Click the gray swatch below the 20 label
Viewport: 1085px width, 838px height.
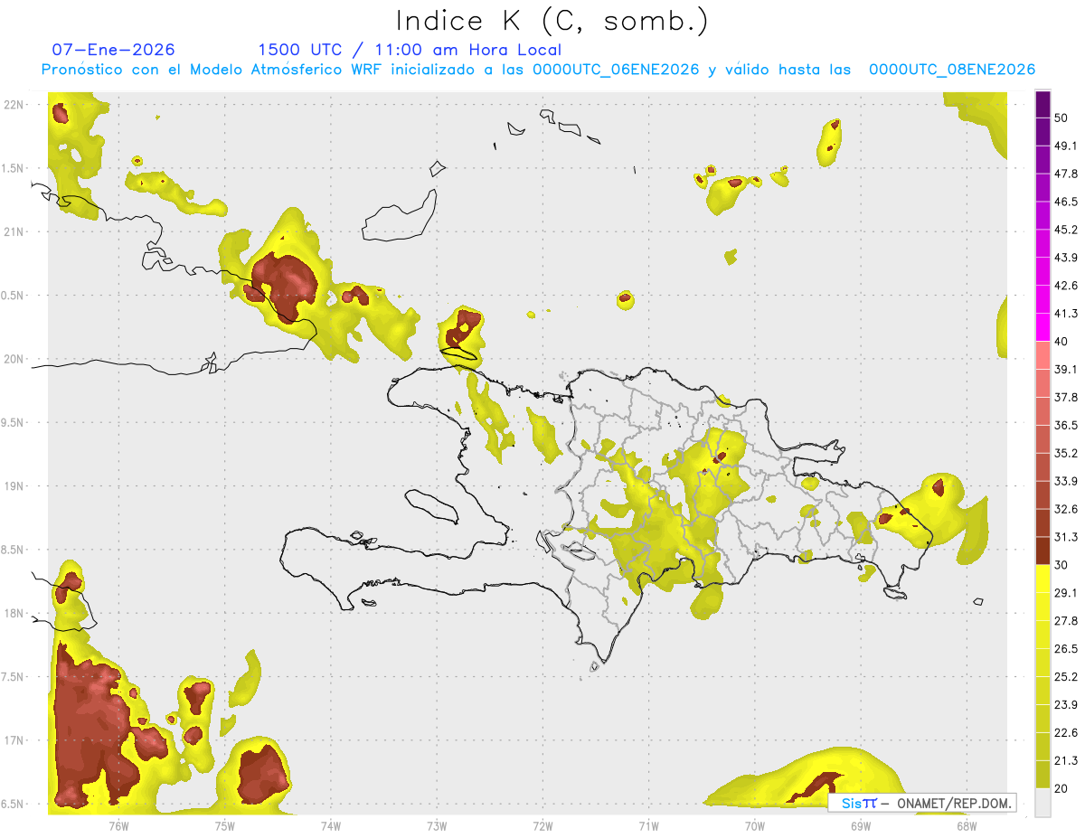1043,803
